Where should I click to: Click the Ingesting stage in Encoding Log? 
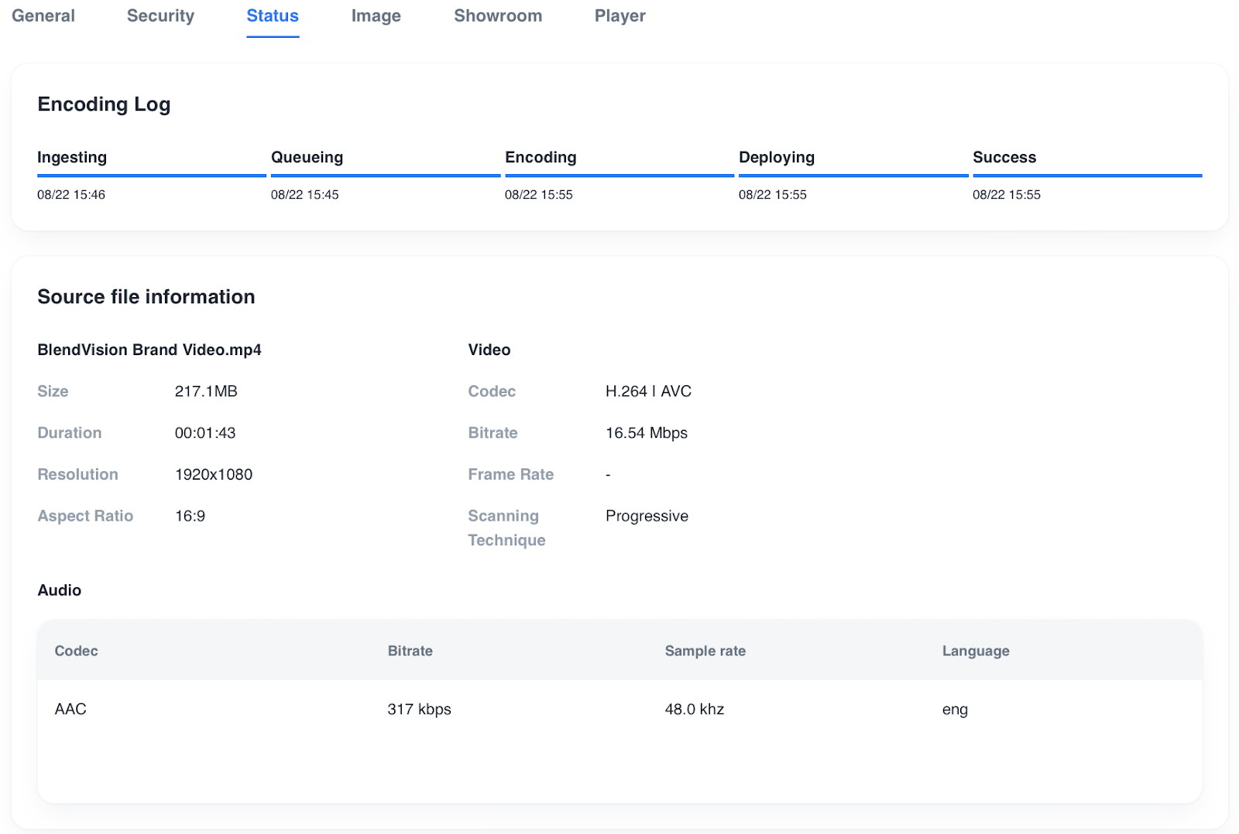tap(72, 157)
